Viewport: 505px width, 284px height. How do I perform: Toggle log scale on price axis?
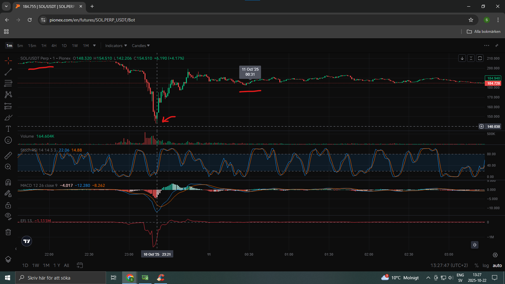pos(485,265)
